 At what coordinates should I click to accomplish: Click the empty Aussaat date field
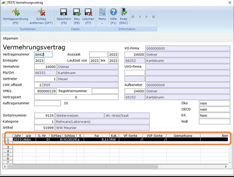pyautogui.click(x=98, y=54)
